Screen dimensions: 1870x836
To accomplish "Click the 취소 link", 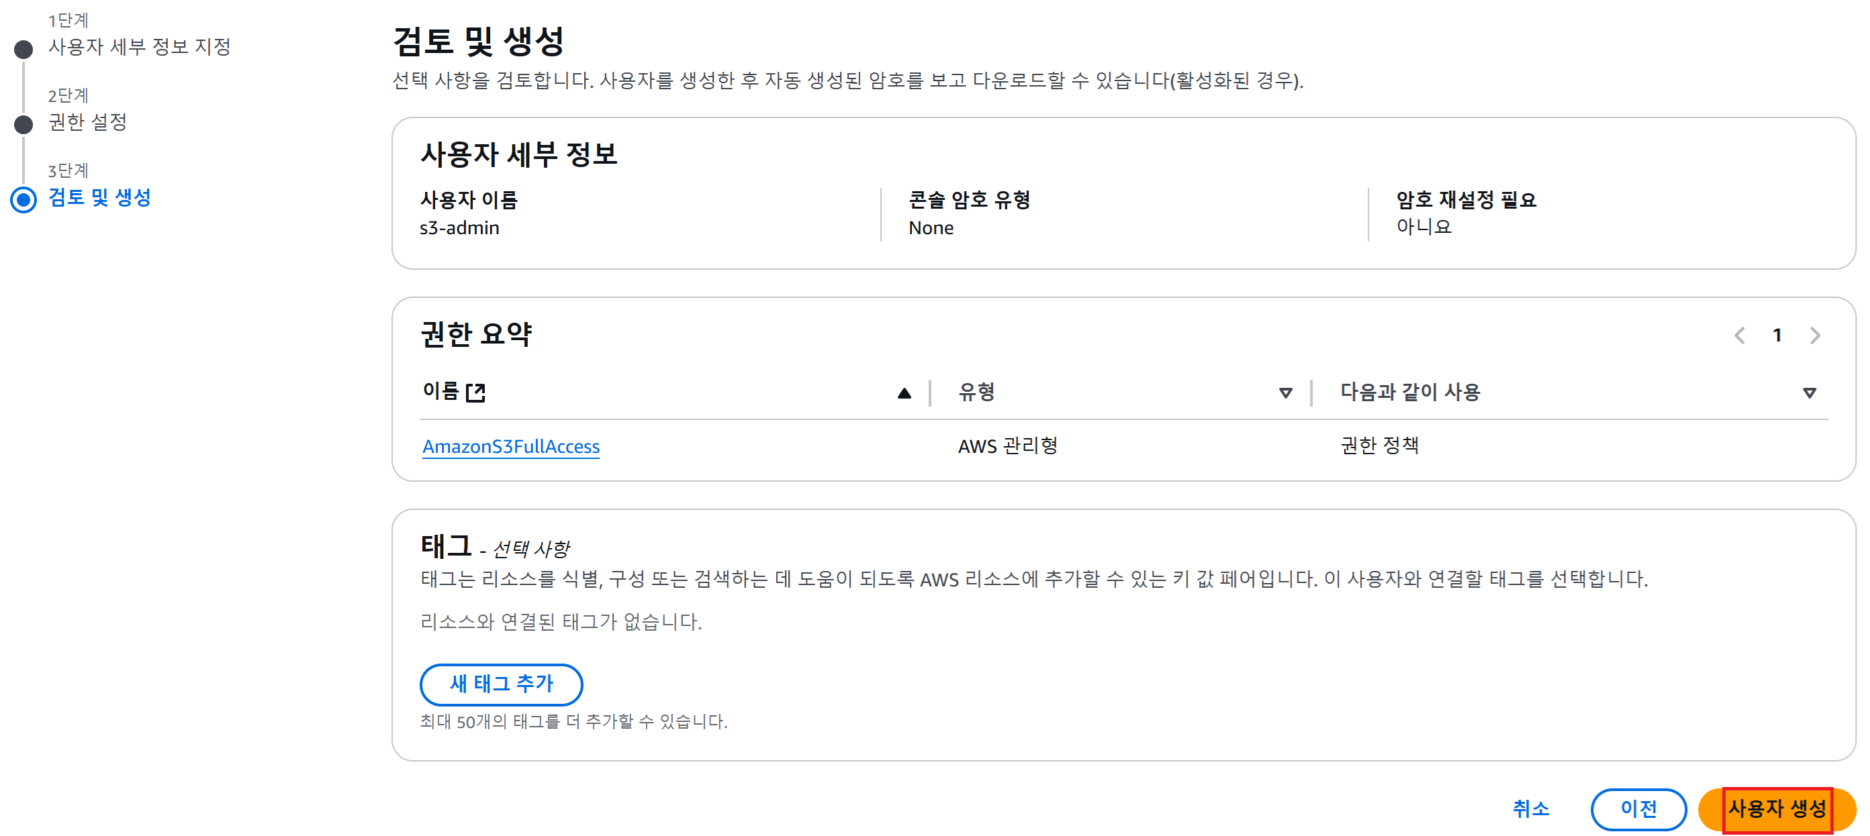I will 1530,808.
